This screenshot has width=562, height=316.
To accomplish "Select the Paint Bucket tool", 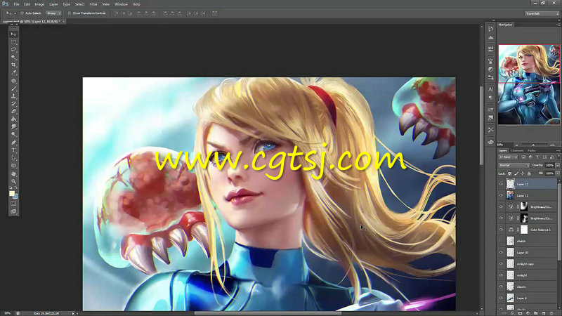I will pyautogui.click(x=13, y=119).
